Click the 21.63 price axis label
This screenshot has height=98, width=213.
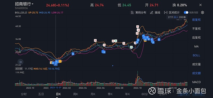[x=18, y=65]
